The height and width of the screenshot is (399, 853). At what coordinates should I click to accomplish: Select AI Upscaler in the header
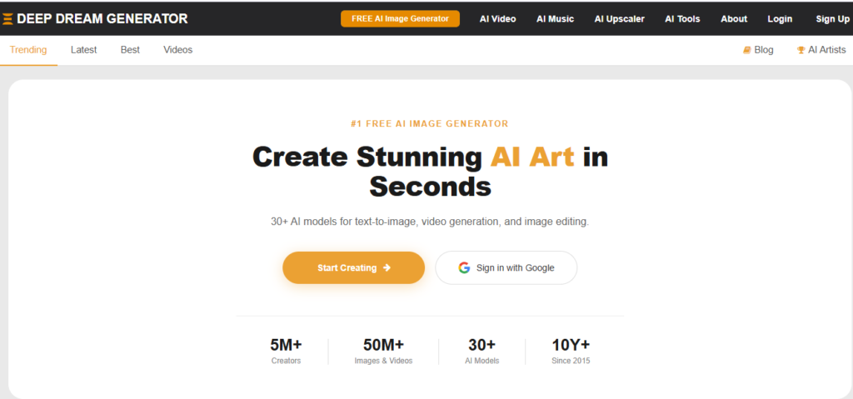[619, 19]
